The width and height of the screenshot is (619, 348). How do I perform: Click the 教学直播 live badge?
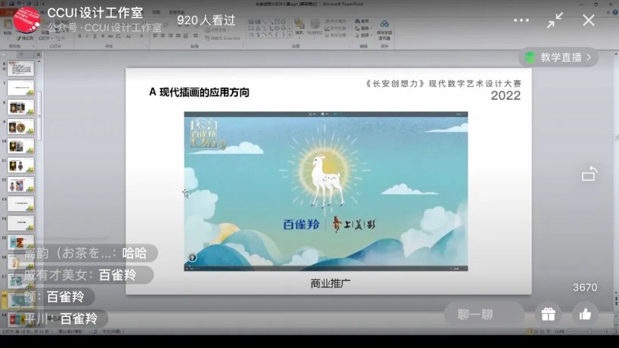559,57
